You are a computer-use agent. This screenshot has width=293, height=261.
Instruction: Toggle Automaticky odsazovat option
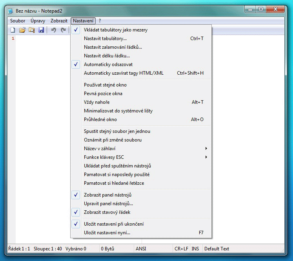tap(141, 64)
